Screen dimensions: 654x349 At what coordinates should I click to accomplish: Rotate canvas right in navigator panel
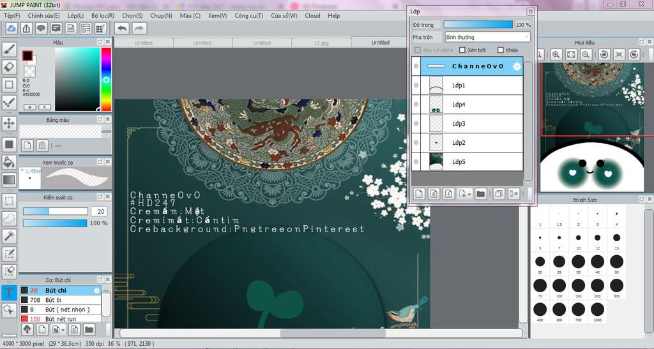(634, 55)
